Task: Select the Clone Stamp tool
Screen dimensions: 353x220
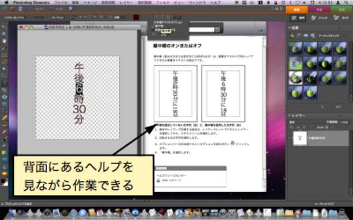Action: [x=4, y=125]
